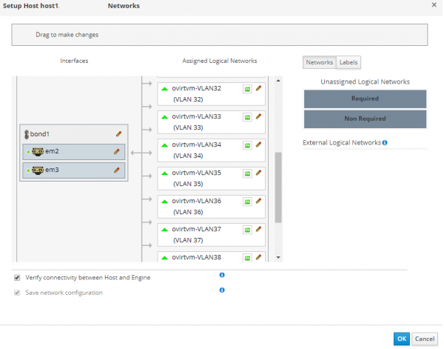Toggle Save network configuration checkbox
Screen dimensions: 444x349
[x=17, y=293]
